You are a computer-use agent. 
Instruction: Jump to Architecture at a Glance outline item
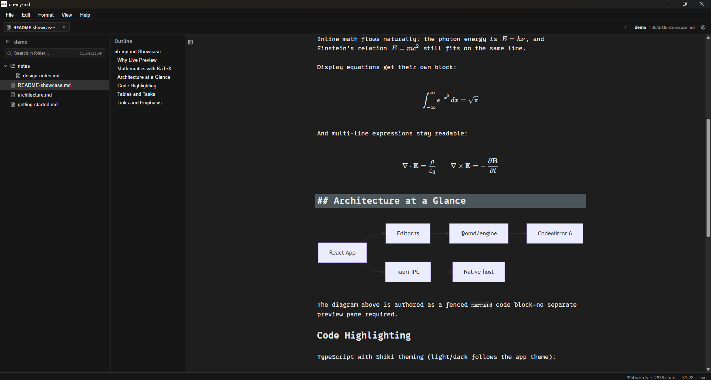click(x=144, y=77)
